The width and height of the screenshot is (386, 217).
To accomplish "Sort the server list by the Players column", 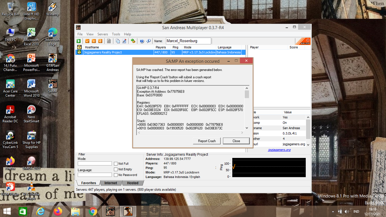I will 162,47.
